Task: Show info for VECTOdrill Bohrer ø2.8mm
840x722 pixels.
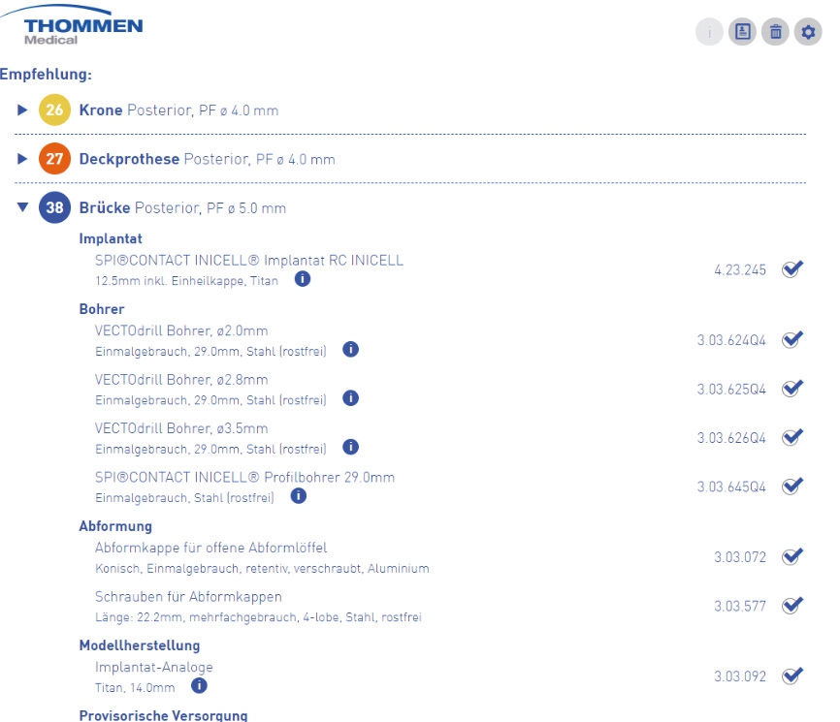Action: pyautogui.click(x=350, y=398)
